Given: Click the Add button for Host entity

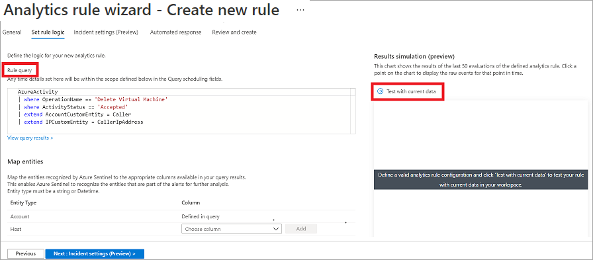Looking at the screenshot, I should pyautogui.click(x=301, y=229).
